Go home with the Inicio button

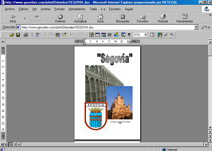point(100,18)
